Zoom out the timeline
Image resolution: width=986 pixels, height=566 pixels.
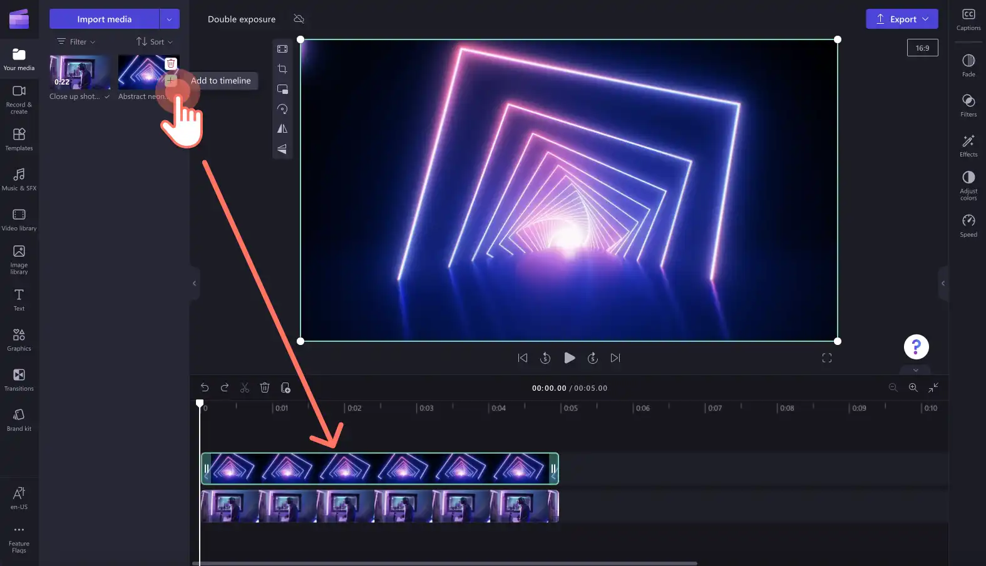[893, 388]
